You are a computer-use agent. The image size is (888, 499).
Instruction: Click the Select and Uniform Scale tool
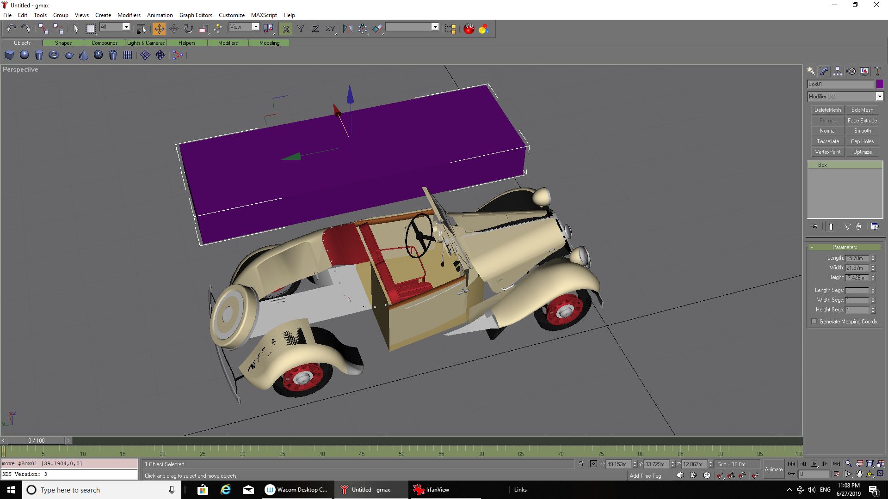pyautogui.click(x=203, y=29)
